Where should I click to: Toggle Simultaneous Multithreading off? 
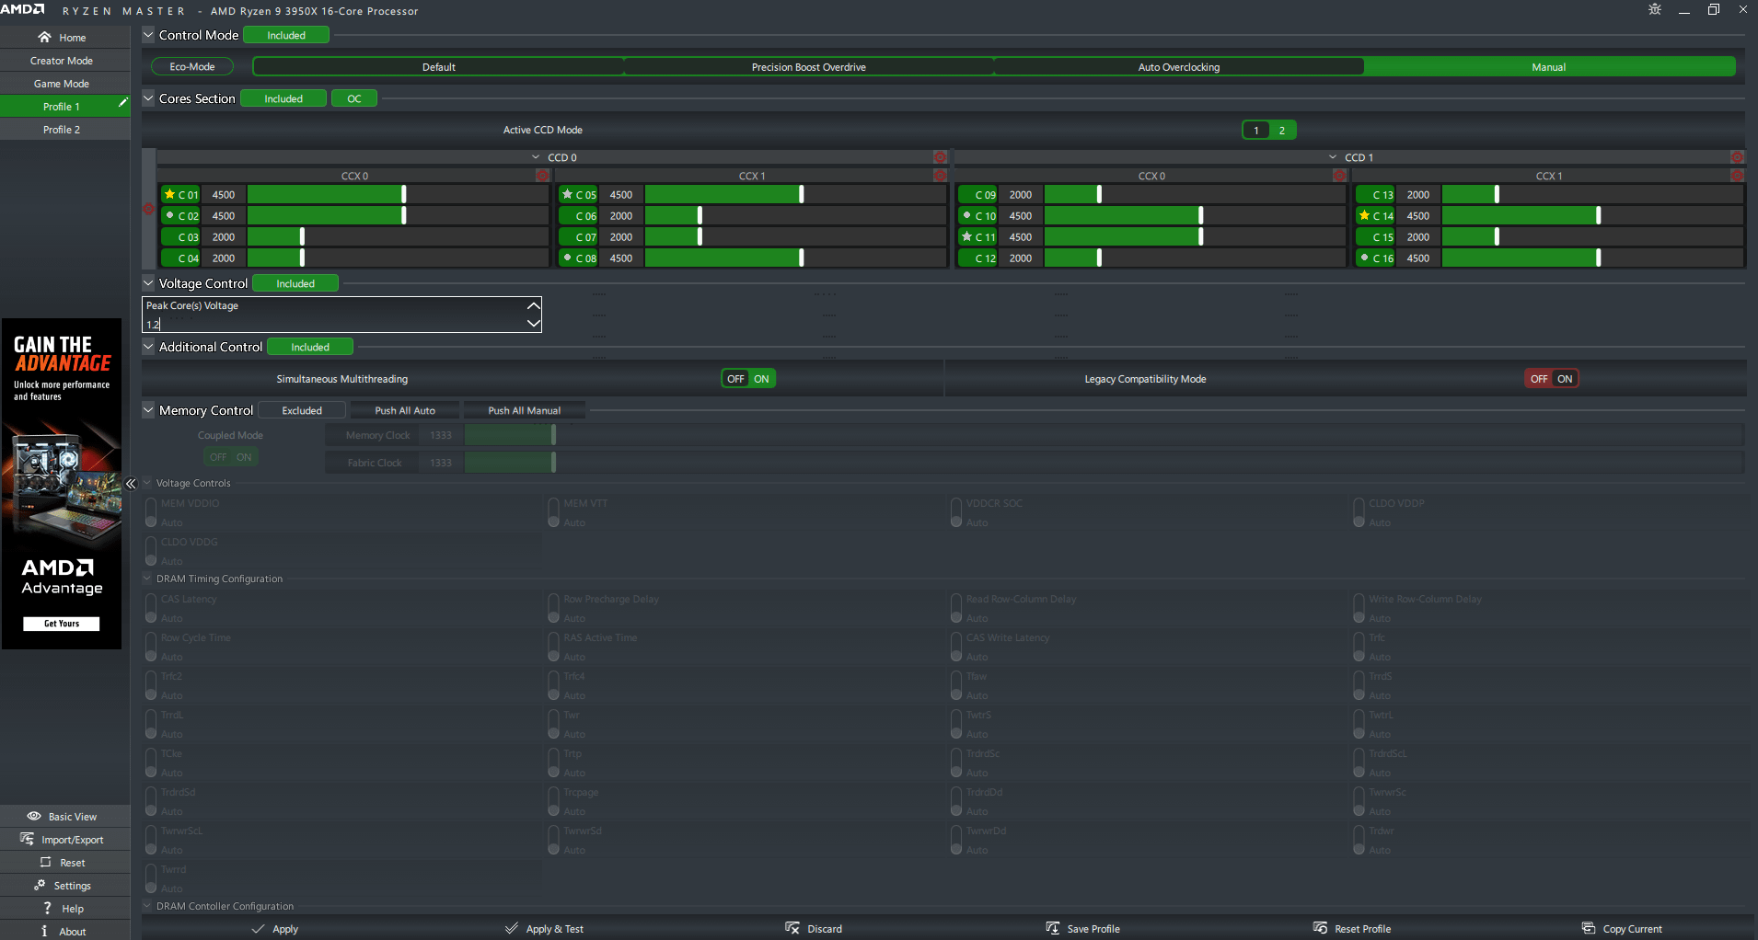tap(735, 379)
